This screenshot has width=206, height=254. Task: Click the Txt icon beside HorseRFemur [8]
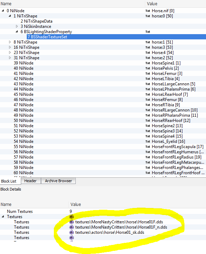[148, 100]
